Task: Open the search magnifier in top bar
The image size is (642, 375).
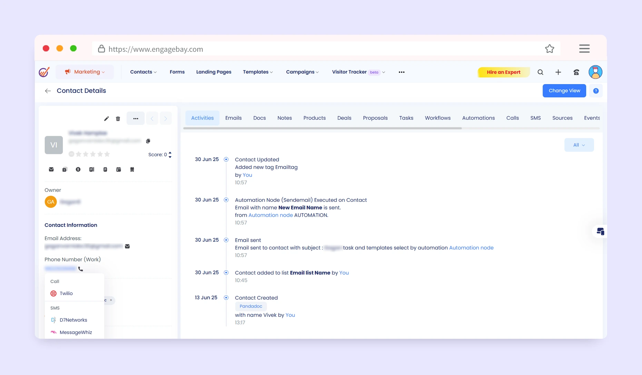Action: (540, 72)
